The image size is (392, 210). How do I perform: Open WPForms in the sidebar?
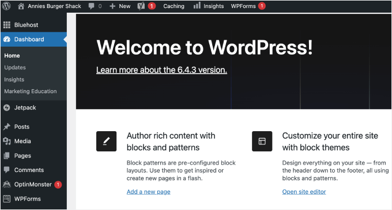tap(28, 199)
